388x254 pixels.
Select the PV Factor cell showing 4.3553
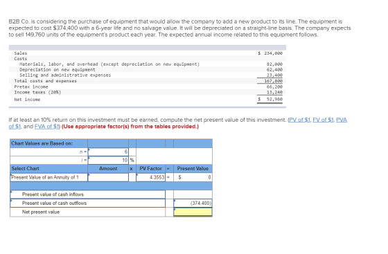[x=150, y=177]
